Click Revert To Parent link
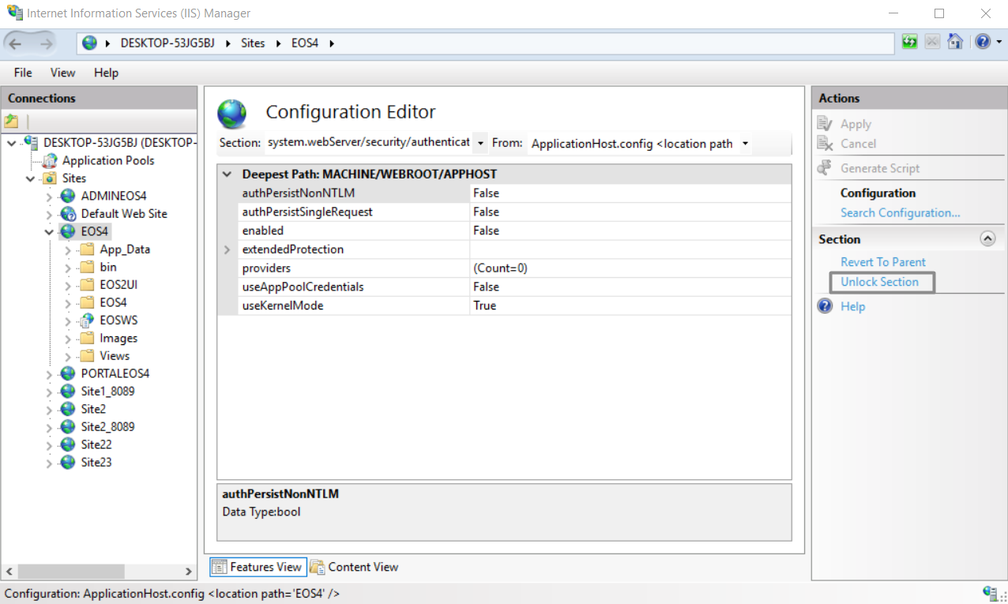The width and height of the screenshot is (1008, 604). click(x=882, y=262)
